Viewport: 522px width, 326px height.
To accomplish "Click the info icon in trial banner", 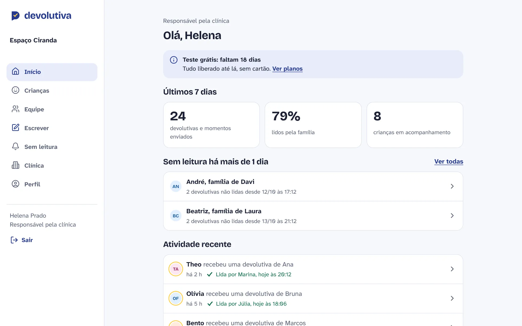I will (174, 60).
